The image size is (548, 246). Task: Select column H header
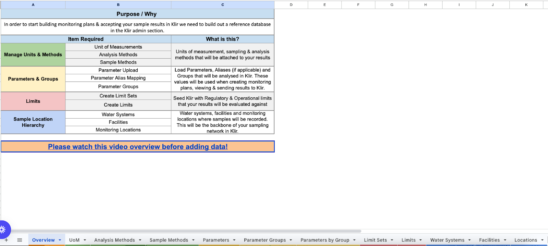pos(425,5)
